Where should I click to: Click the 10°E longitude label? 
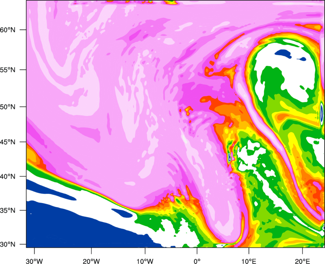click(249, 261)
